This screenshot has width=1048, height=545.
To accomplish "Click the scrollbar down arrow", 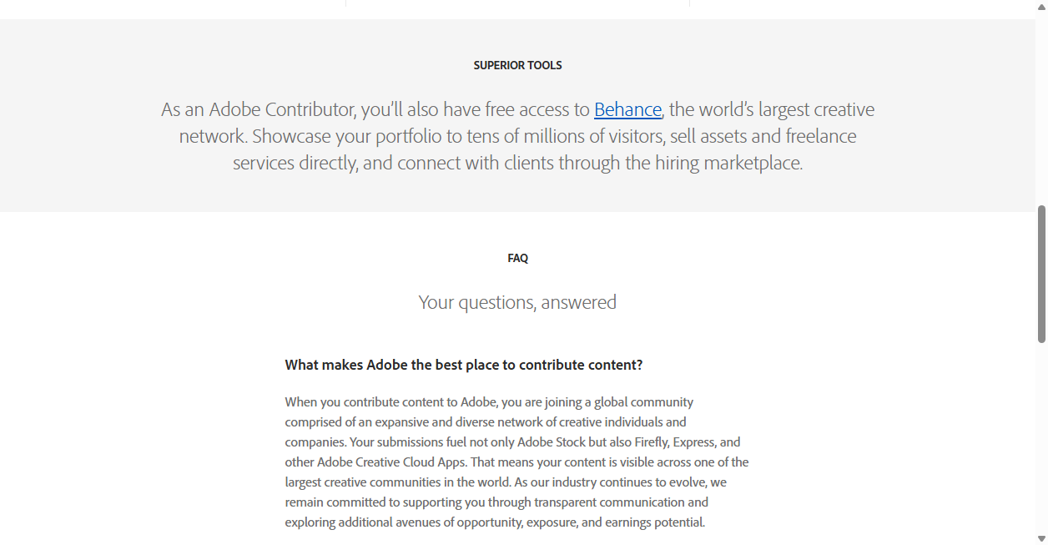I will (1041, 538).
